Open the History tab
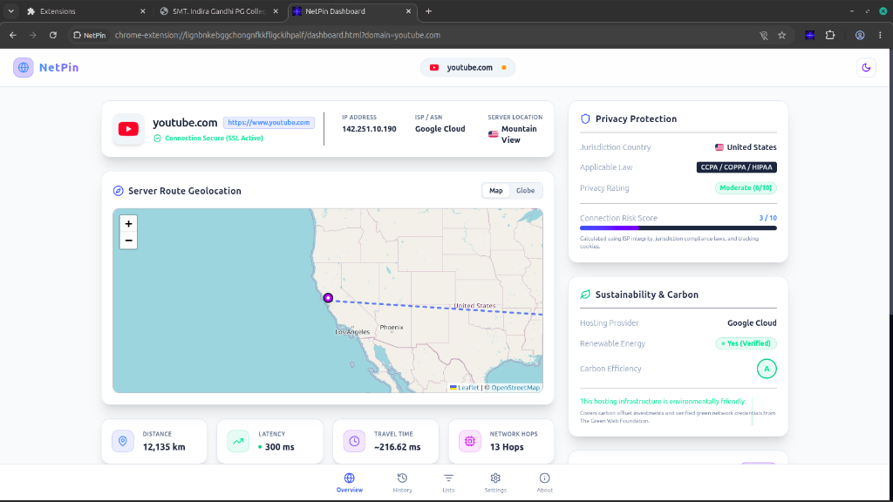Image resolution: width=893 pixels, height=502 pixels. click(402, 483)
